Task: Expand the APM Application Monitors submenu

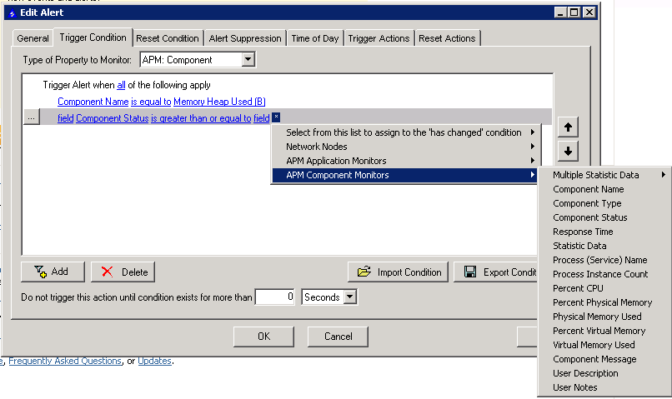Action: tap(404, 161)
